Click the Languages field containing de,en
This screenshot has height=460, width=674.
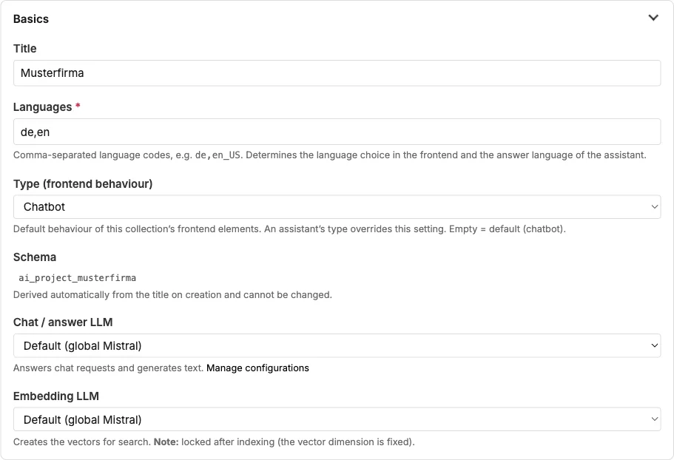(337, 132)
